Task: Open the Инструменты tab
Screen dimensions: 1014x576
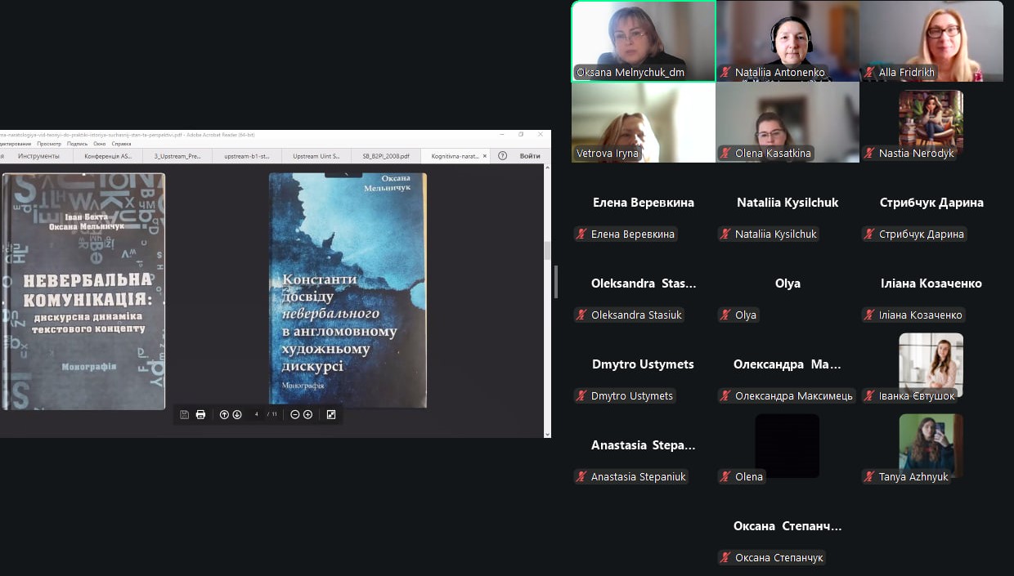Action: pos(38,155)
